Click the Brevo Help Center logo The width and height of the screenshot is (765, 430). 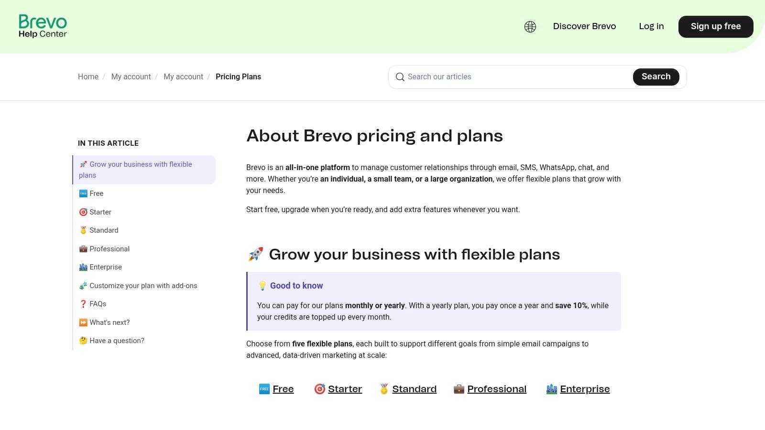click(x=43, y=26)
